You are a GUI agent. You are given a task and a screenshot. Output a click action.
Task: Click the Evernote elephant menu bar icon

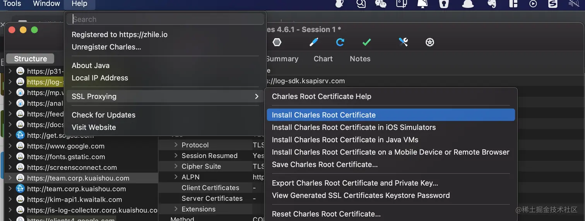[492, 4]
